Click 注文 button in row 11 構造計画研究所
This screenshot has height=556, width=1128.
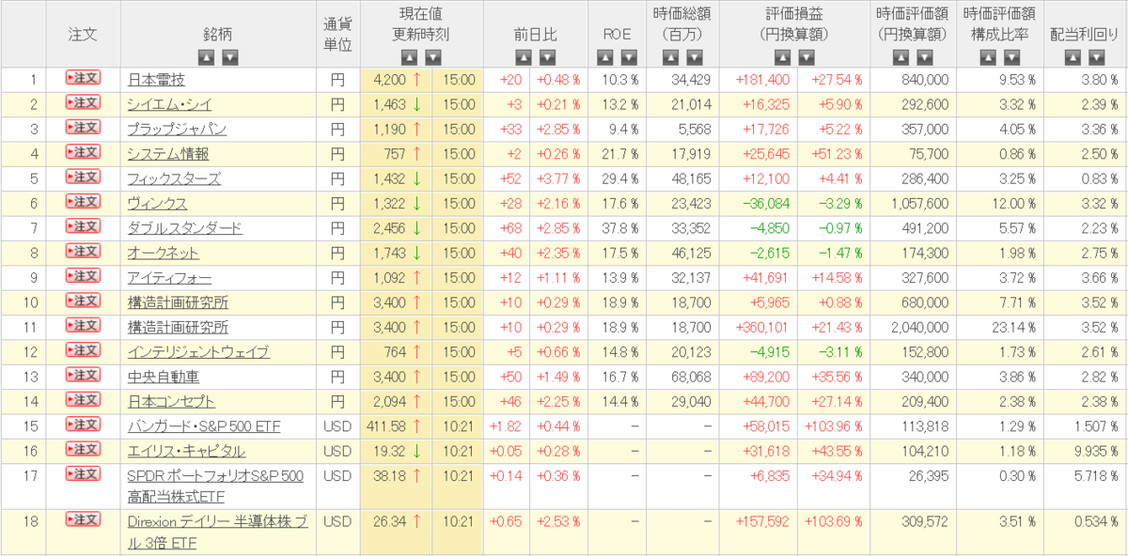tap(83, 325)
